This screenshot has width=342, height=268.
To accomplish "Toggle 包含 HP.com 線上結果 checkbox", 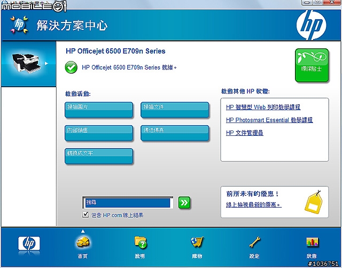I will click(85, 215).
